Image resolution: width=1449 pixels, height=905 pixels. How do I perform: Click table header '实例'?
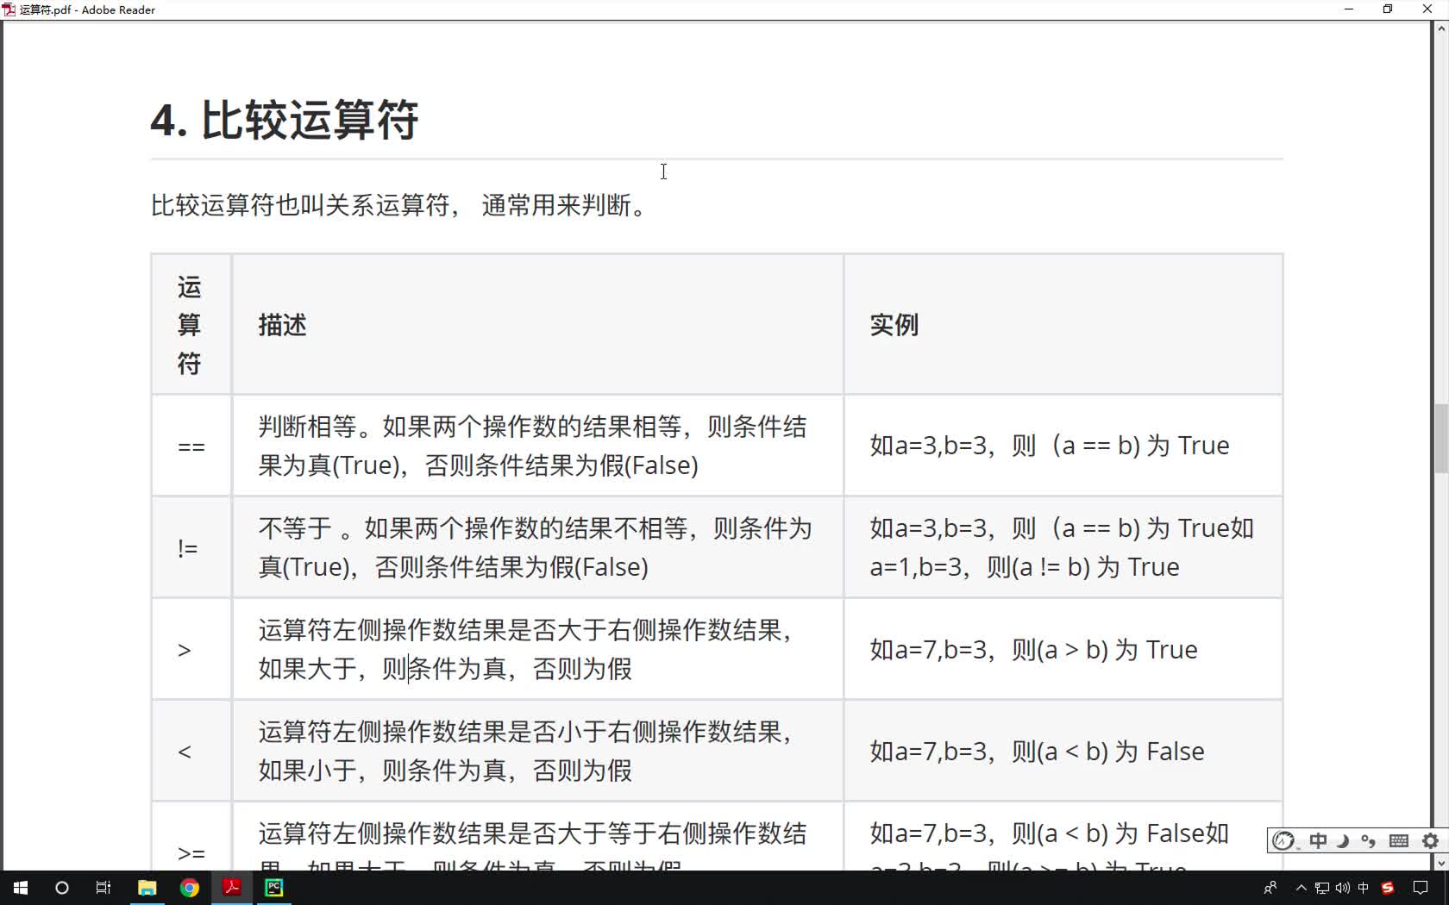pos(894,325)
